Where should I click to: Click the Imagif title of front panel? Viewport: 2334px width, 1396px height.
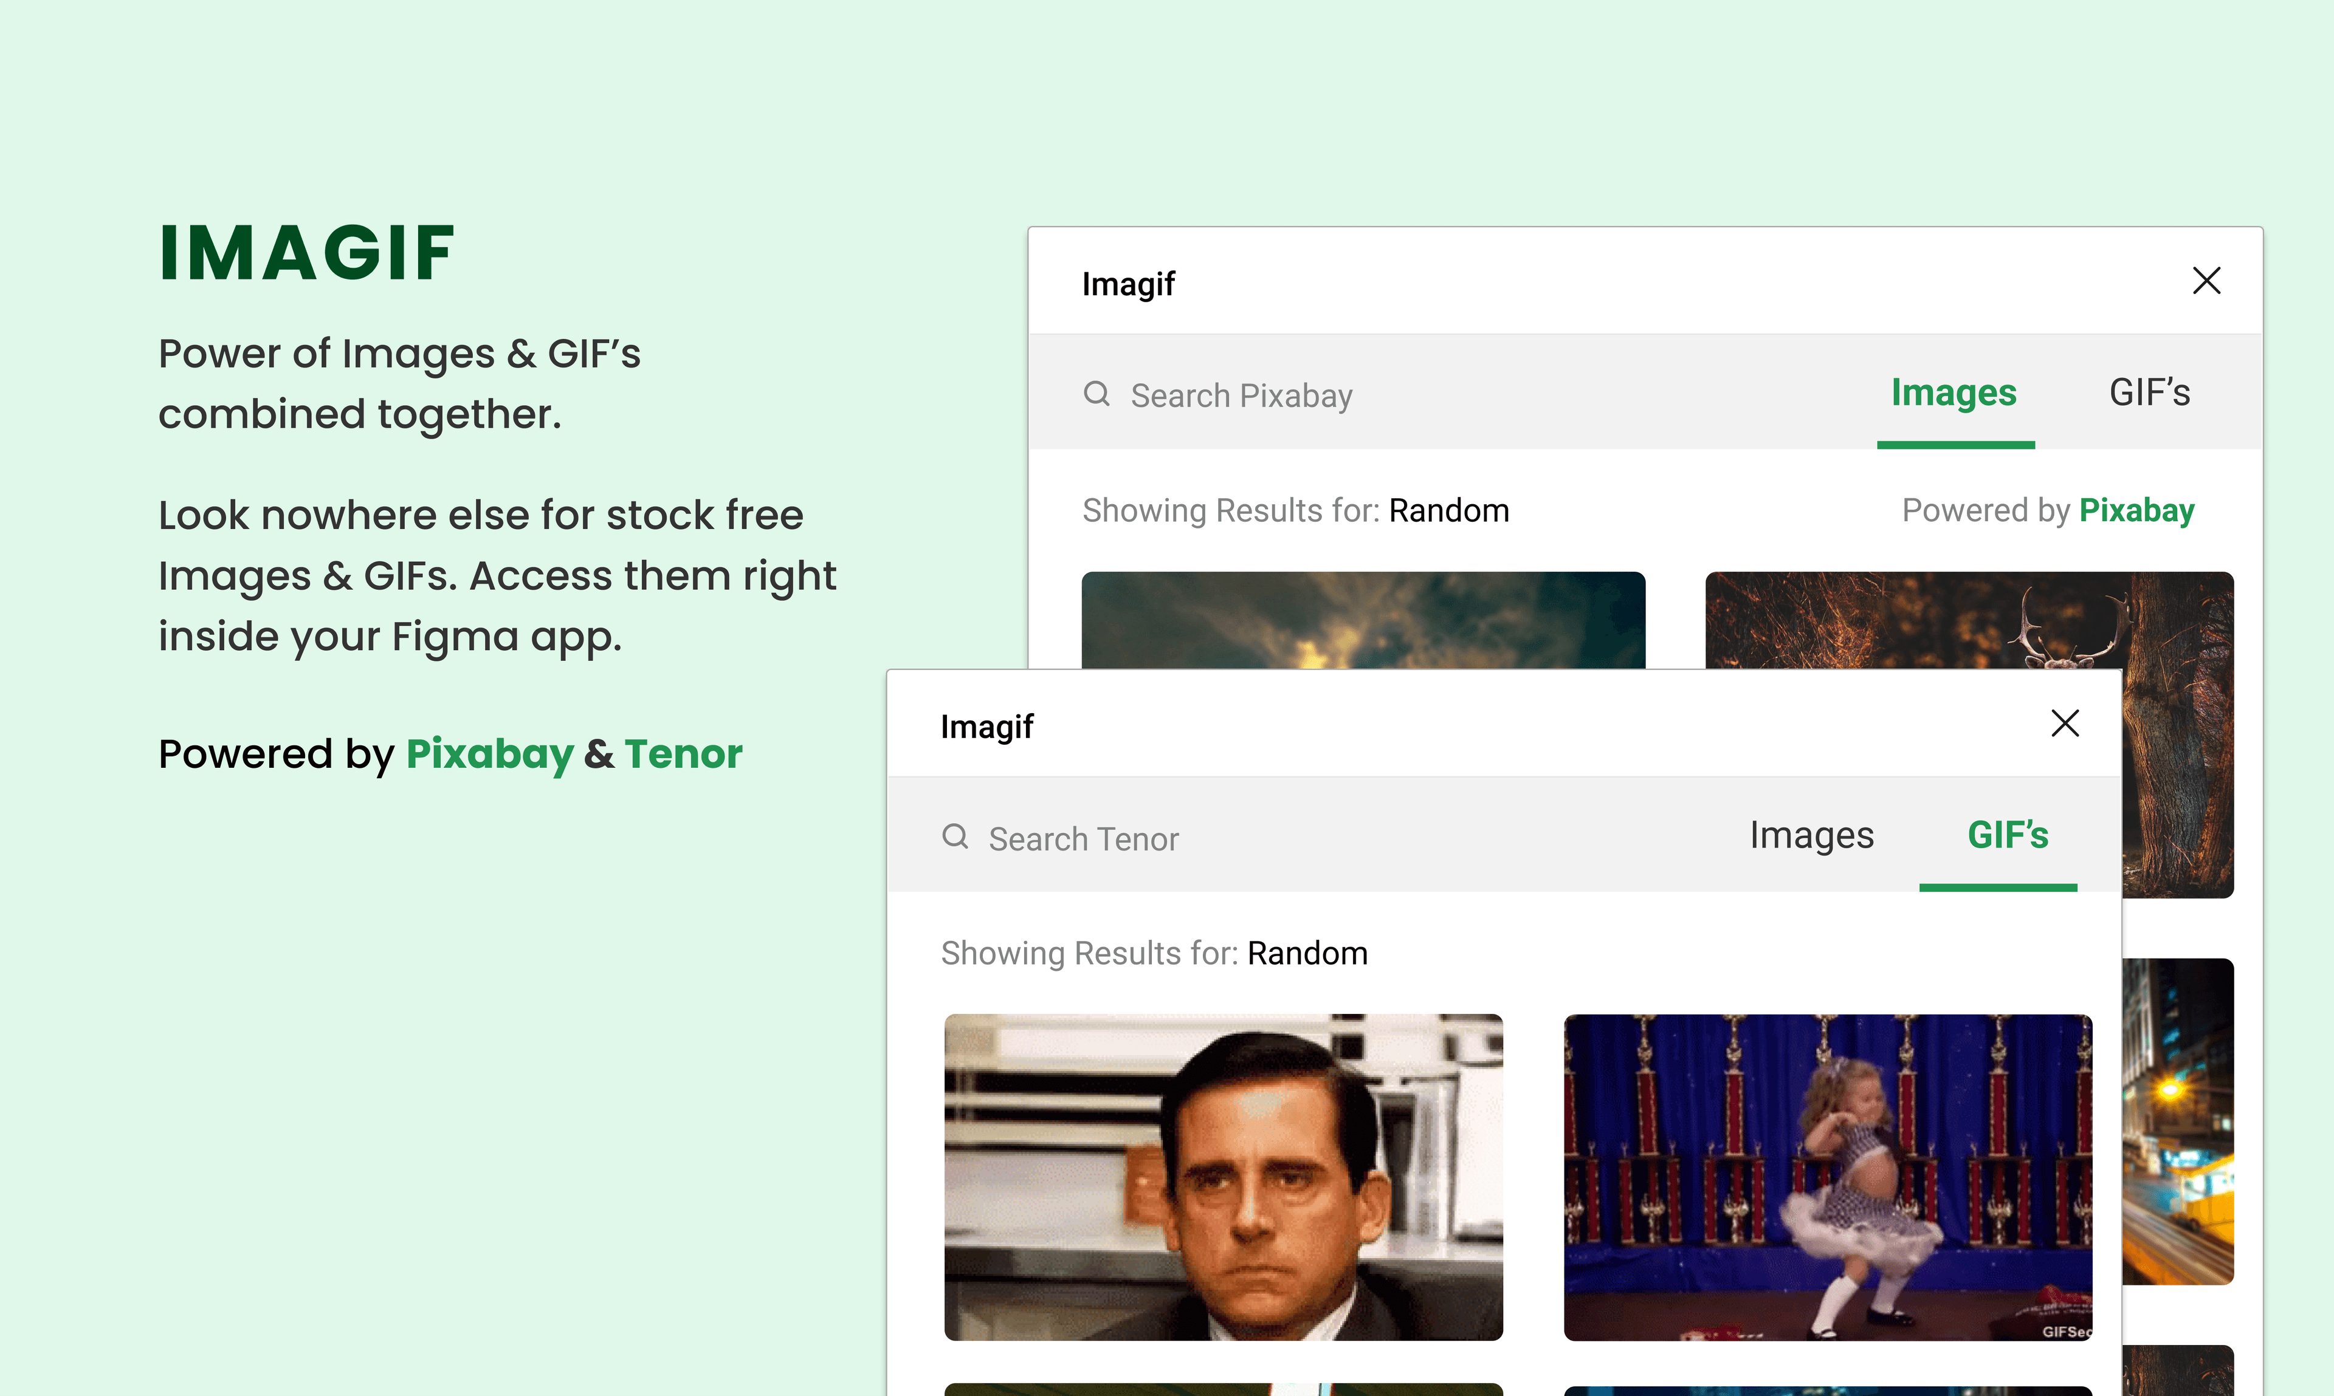[986, 727]
